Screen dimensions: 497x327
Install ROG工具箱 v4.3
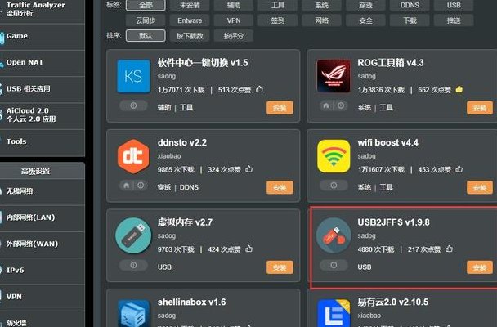coord(480,108)
